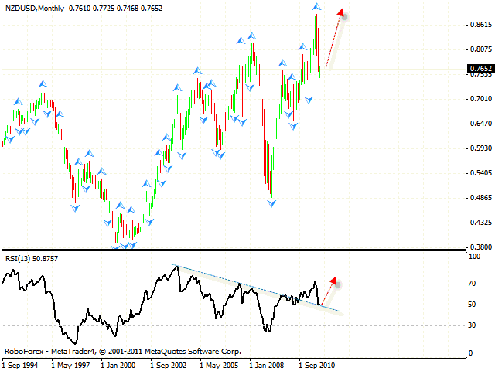Click the NZDUSD,Monthly chart title
The width and height of the screenshot is (495, 371).
36,7
